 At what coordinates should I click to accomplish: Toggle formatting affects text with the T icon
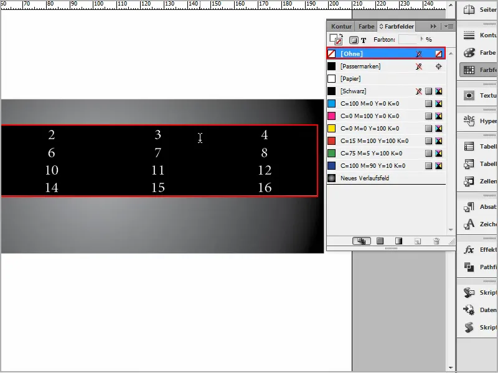[x=363, y=39]
